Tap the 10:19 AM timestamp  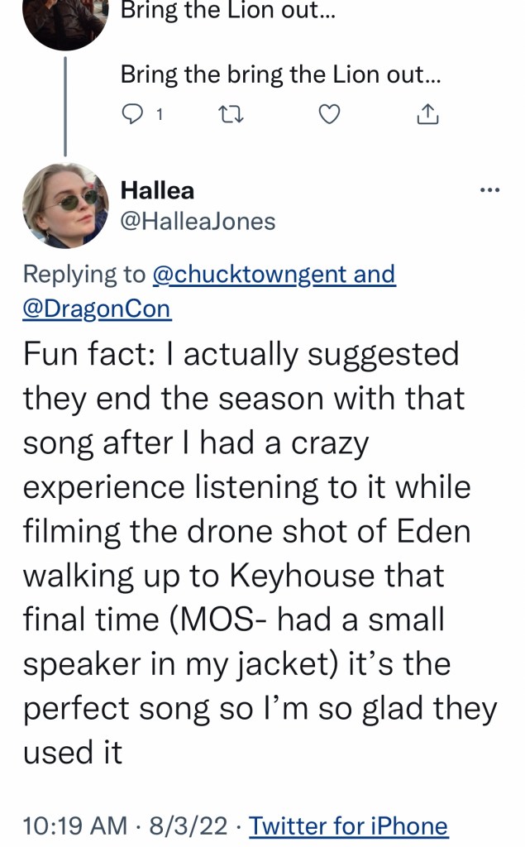[x=74, y=825]
